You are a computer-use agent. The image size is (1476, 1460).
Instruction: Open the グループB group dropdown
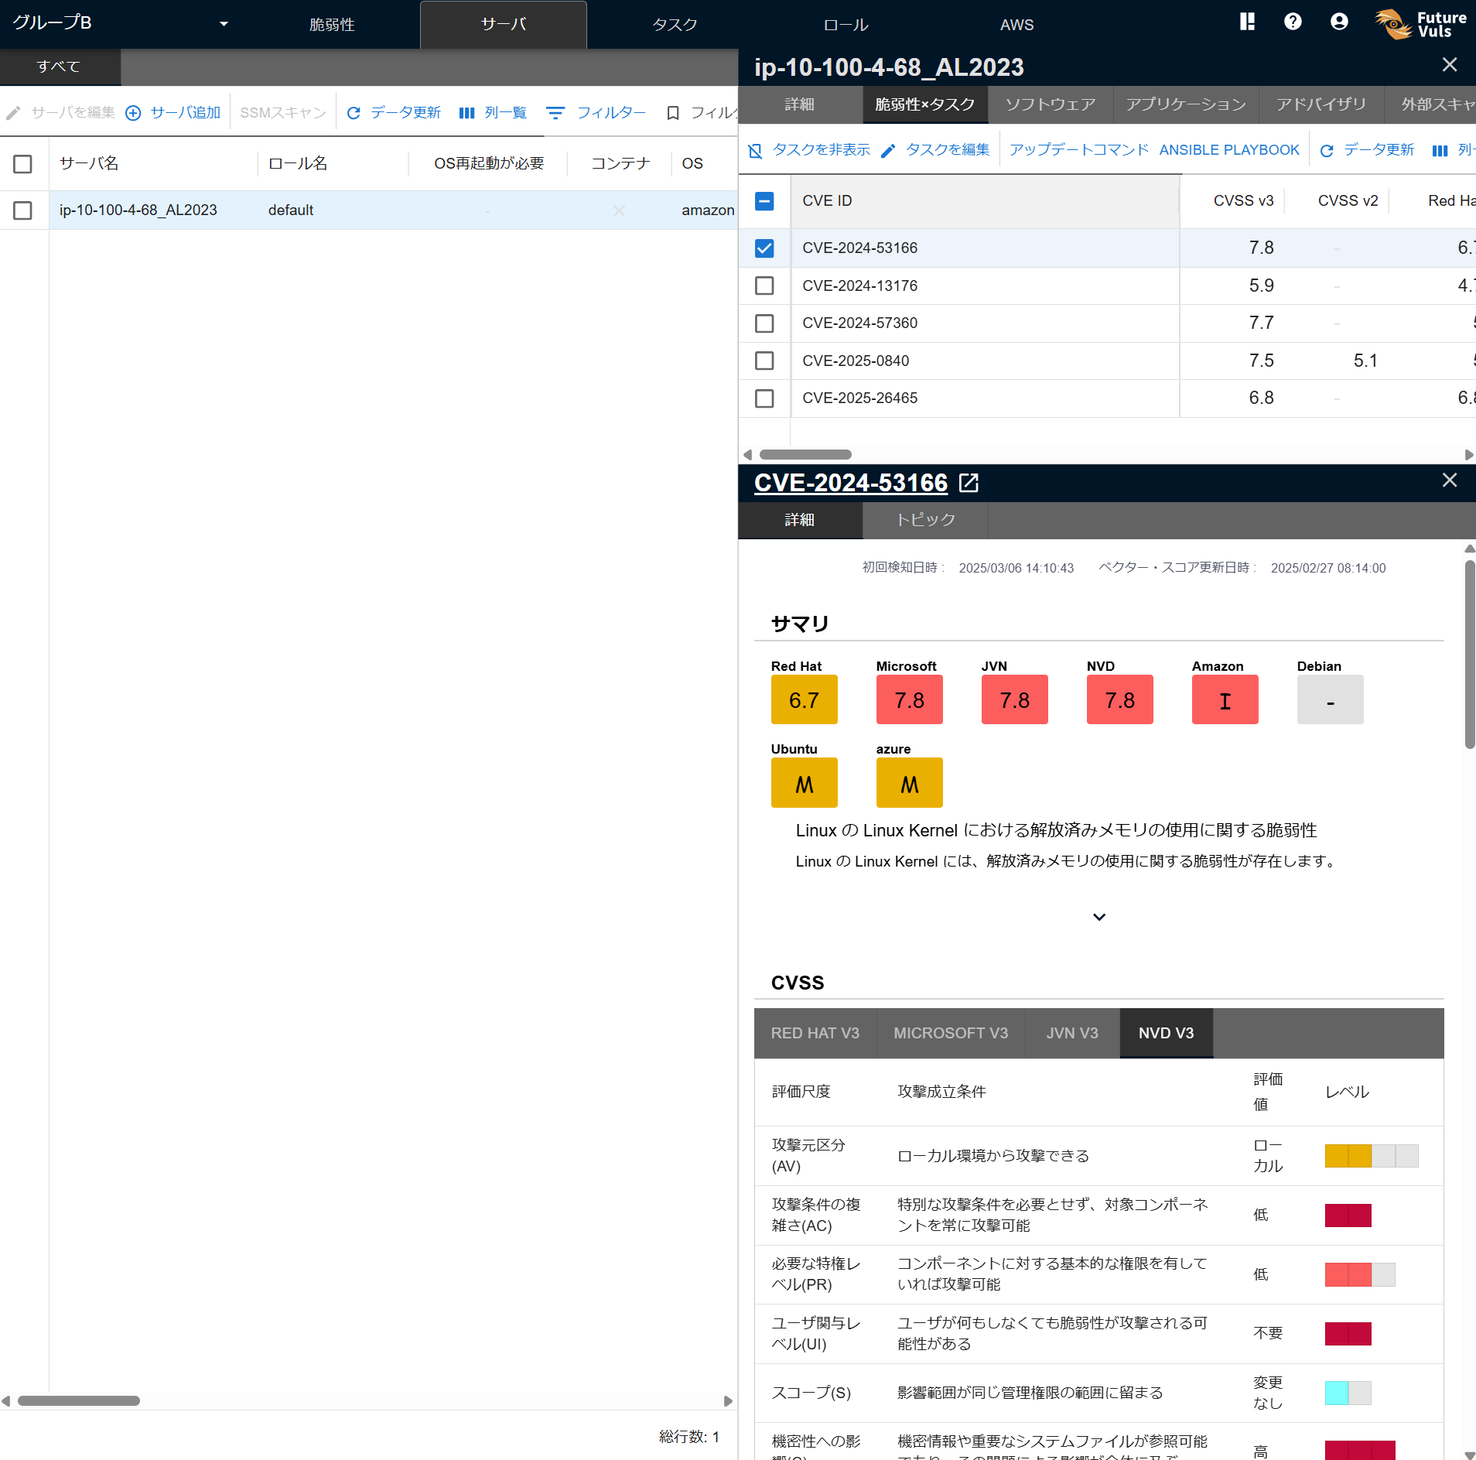click(224, 24)
